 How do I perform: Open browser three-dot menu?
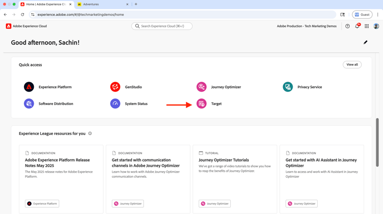tap(377, 15)
